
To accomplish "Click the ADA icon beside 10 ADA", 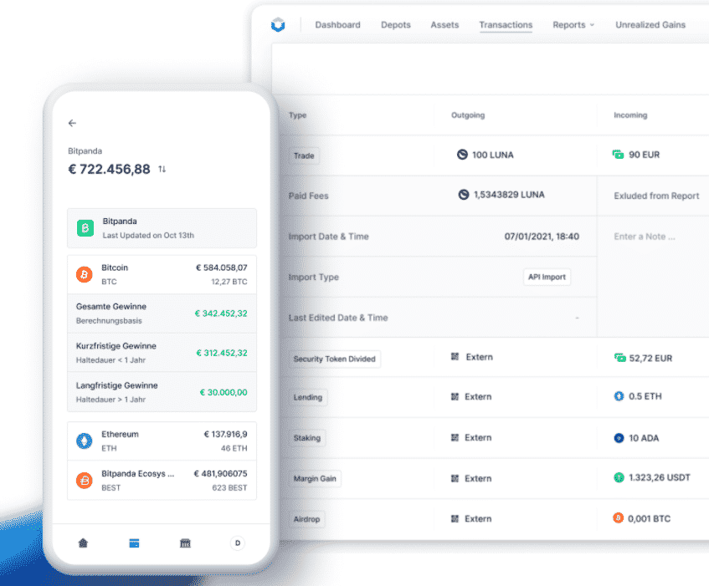I will 619,438.
